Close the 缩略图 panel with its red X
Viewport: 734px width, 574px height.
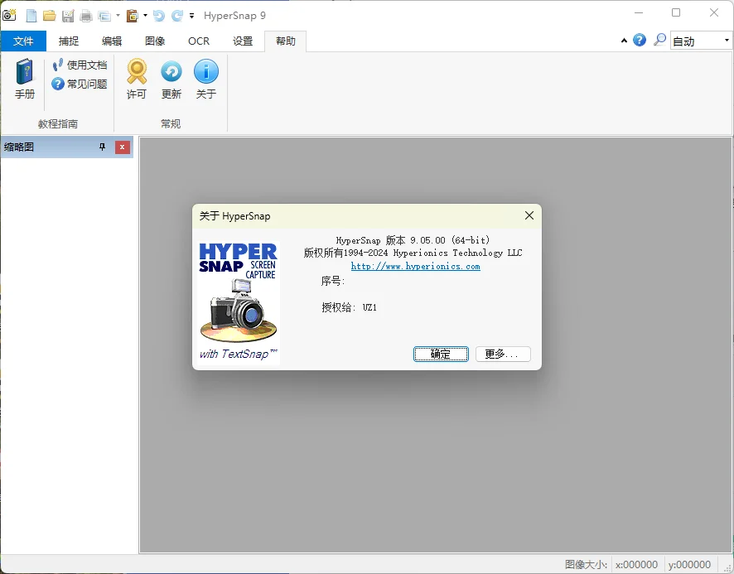[x=123, y=147]
